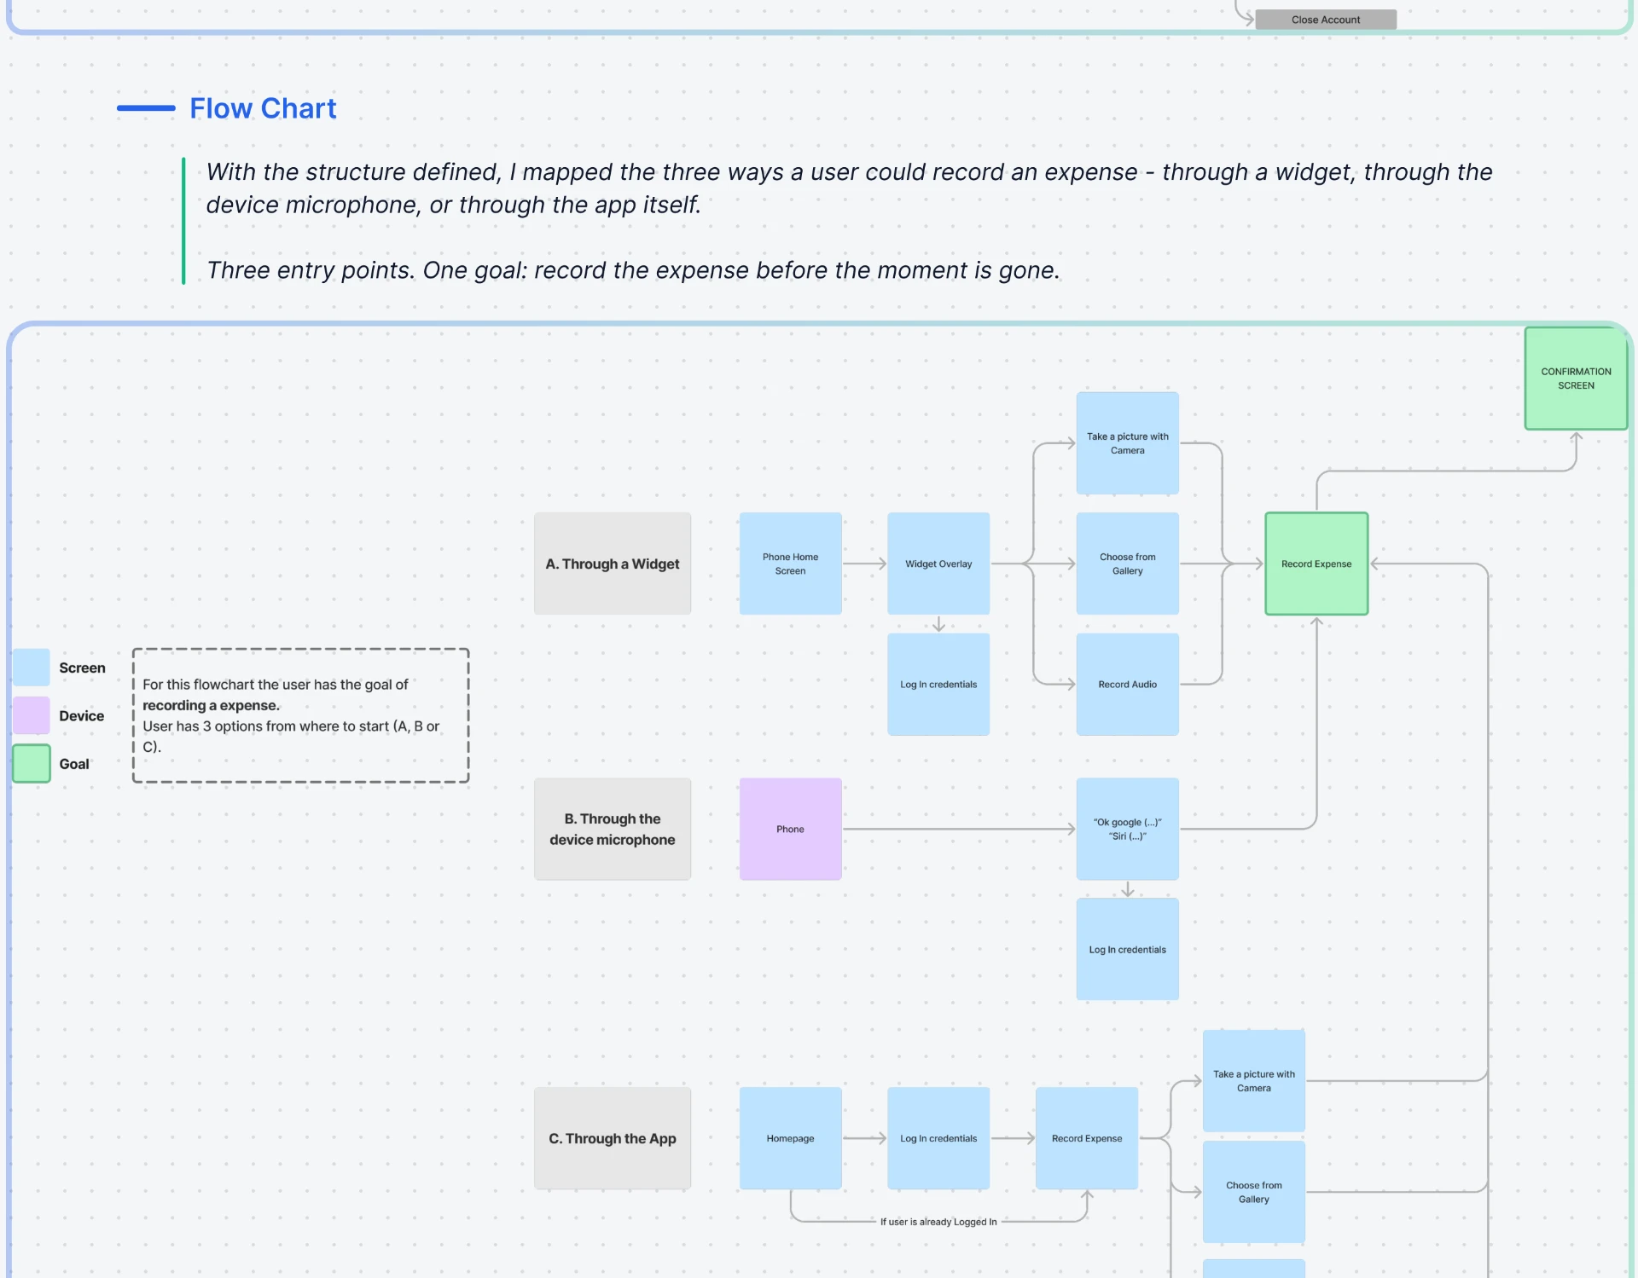Click the Screen legend label
The height and width of the screenshot is (1278, 1638).
[82, 668]
